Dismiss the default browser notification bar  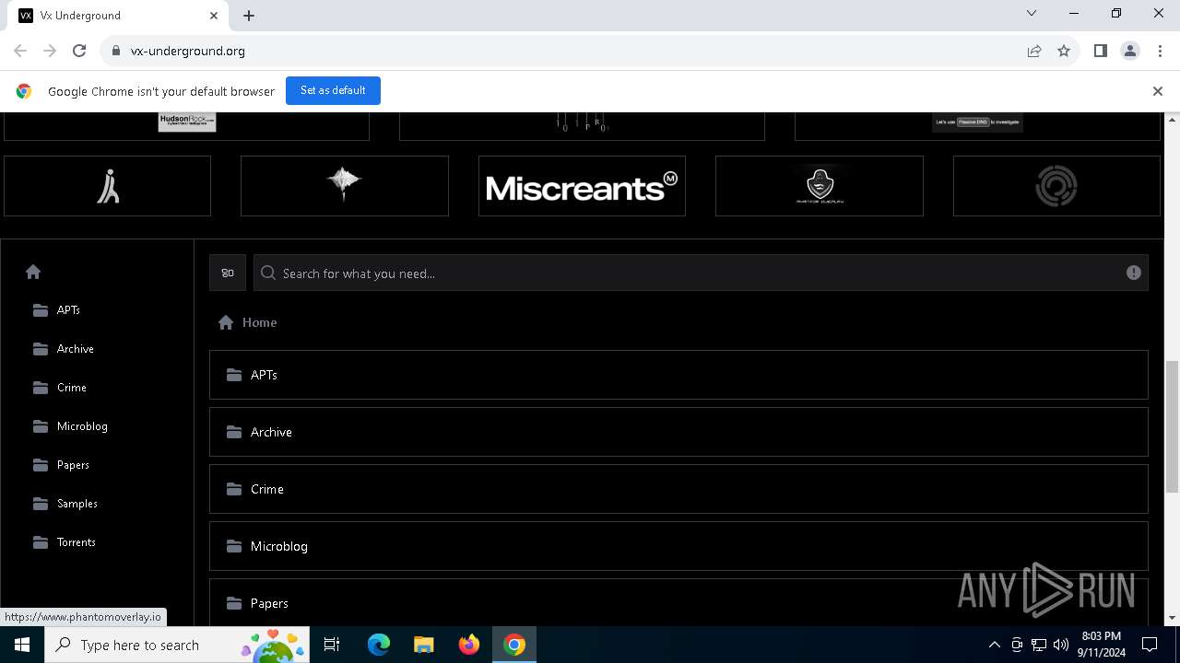point(1158,91)
